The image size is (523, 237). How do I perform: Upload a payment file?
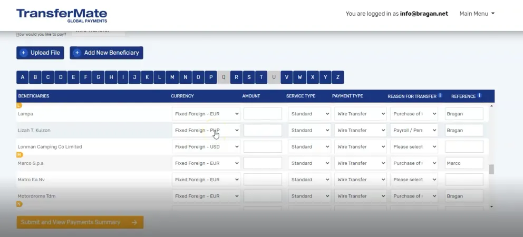40,53
